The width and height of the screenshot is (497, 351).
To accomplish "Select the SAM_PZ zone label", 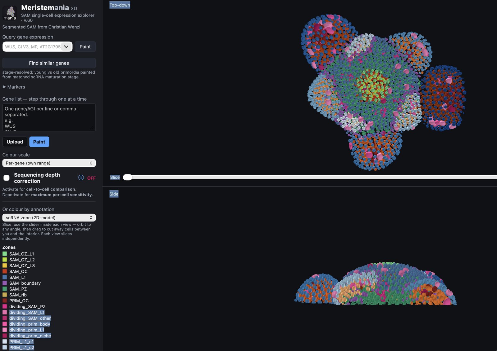I will pyautogui.click(x=18, y=289).
